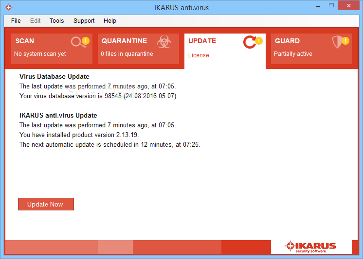The width and height of the screenshot is (363, 259).
Task: Click '0 files in quarantine' text
Action: click(x=127, y=54)
